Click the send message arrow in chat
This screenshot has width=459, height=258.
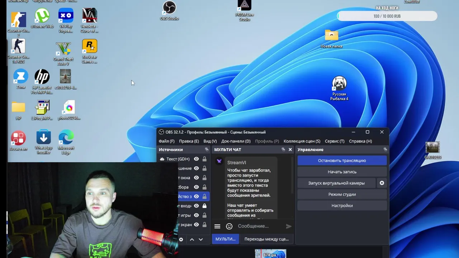tap(289, 226)
